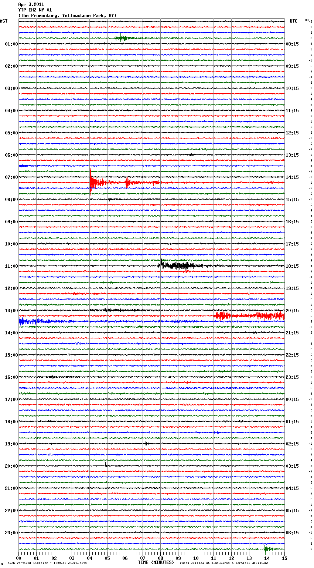Viewport: 314px width, 568px height.
Task: Click the '06:00' MST time label
Action: pyautogui.click(x=11, y=155)
